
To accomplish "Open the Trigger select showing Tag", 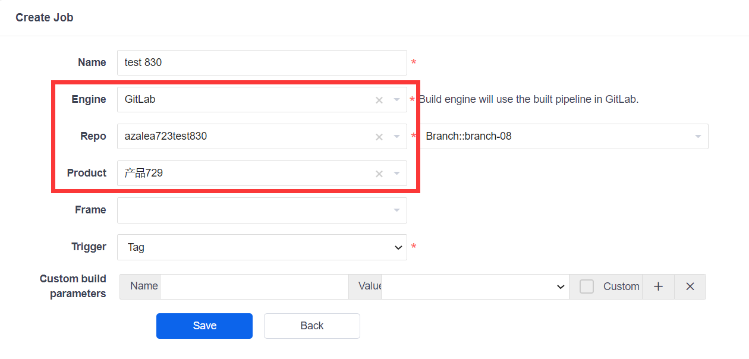I will coord(262,247).
